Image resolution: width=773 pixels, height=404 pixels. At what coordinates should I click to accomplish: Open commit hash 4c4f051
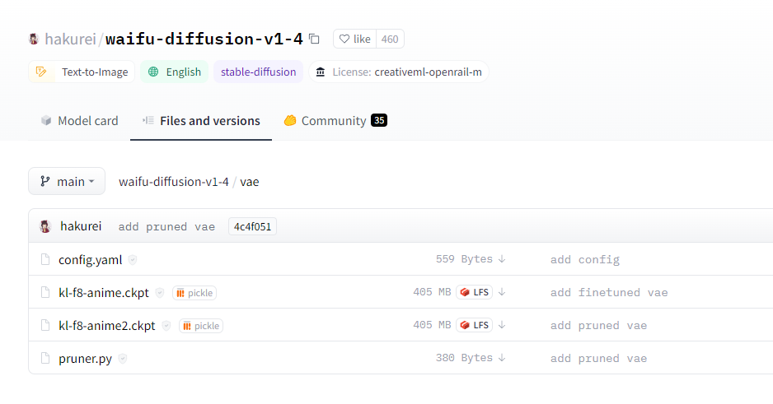pos(252,226)
